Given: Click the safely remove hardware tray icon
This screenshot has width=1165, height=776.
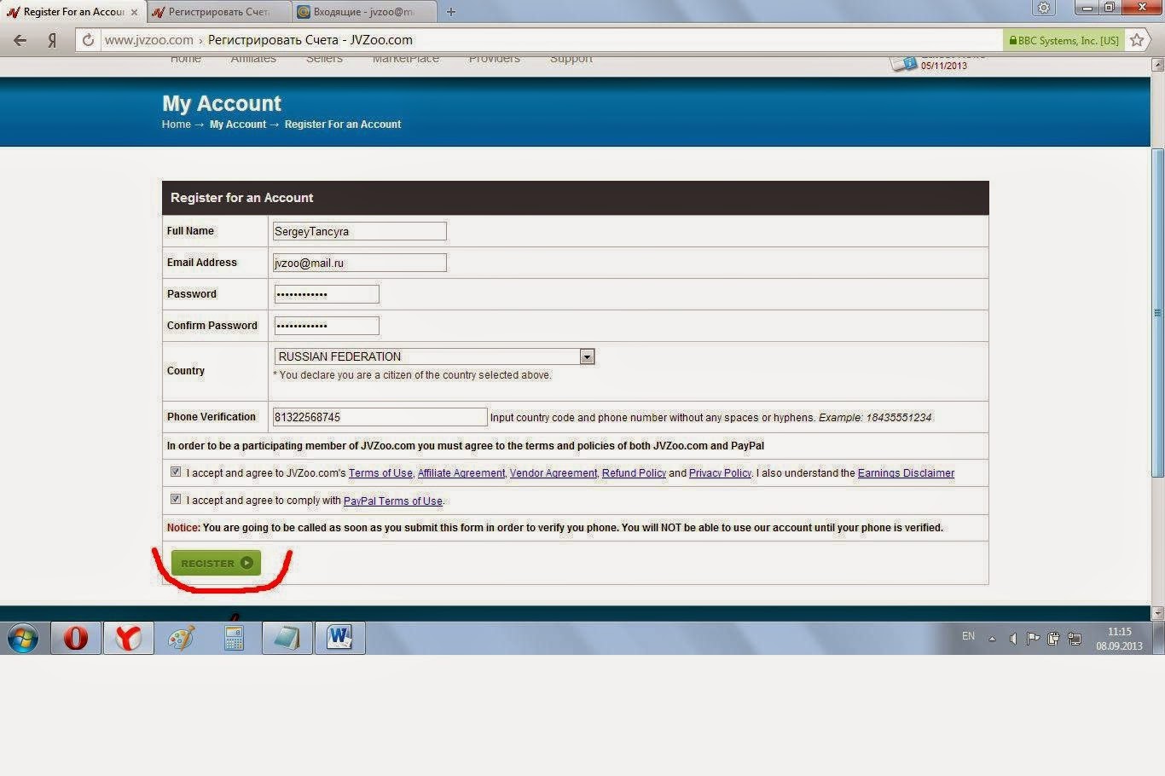Looking at the screenshot, I should [1054, 639].
